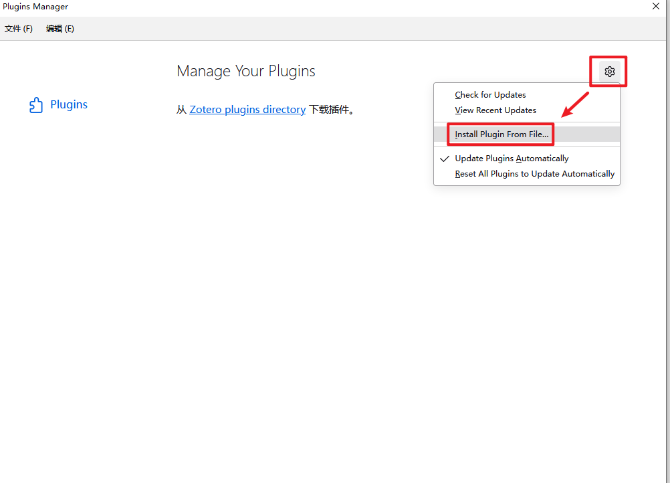The image size is (670, 483).
Task: Click the puzzle piece Plugins icon
Action: click(36, 105)
